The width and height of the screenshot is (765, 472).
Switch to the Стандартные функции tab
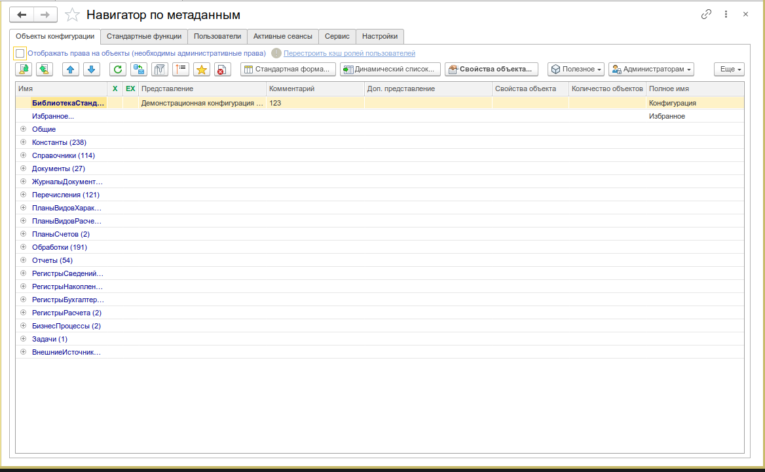[144, 36]
